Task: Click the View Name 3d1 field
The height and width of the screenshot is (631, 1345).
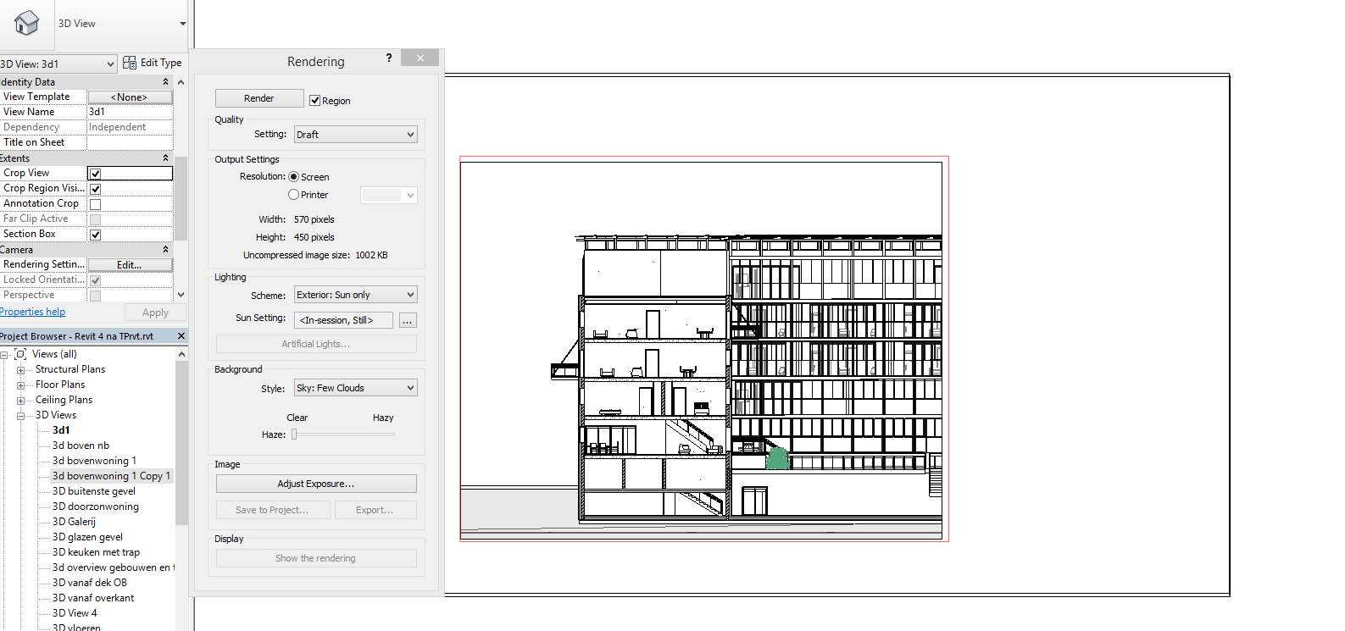Action: 130,112
